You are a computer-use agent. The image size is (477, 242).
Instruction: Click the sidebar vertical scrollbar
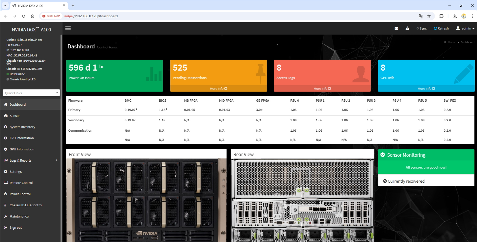coord(61,138)
